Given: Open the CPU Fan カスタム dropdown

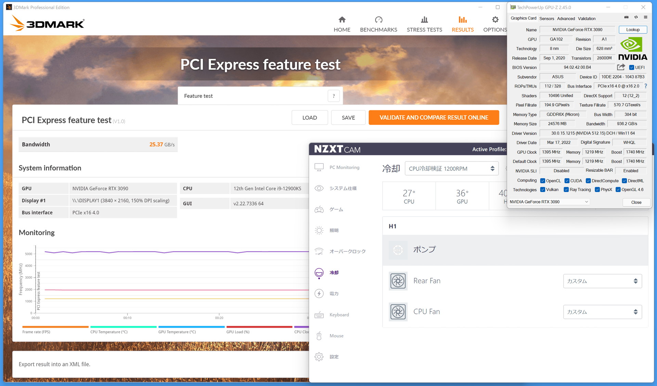Looking at the screenshot, I should click(602, 312).
